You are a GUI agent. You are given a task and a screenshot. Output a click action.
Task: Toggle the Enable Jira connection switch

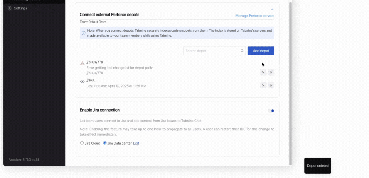(x=271, y=111)
